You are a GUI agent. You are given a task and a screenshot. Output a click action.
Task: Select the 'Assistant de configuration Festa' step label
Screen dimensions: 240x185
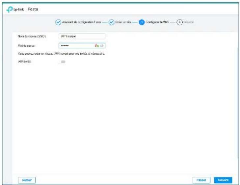(81, 22)
